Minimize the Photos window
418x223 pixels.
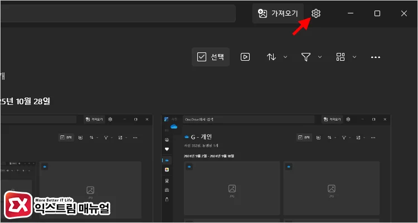(351, 13)
